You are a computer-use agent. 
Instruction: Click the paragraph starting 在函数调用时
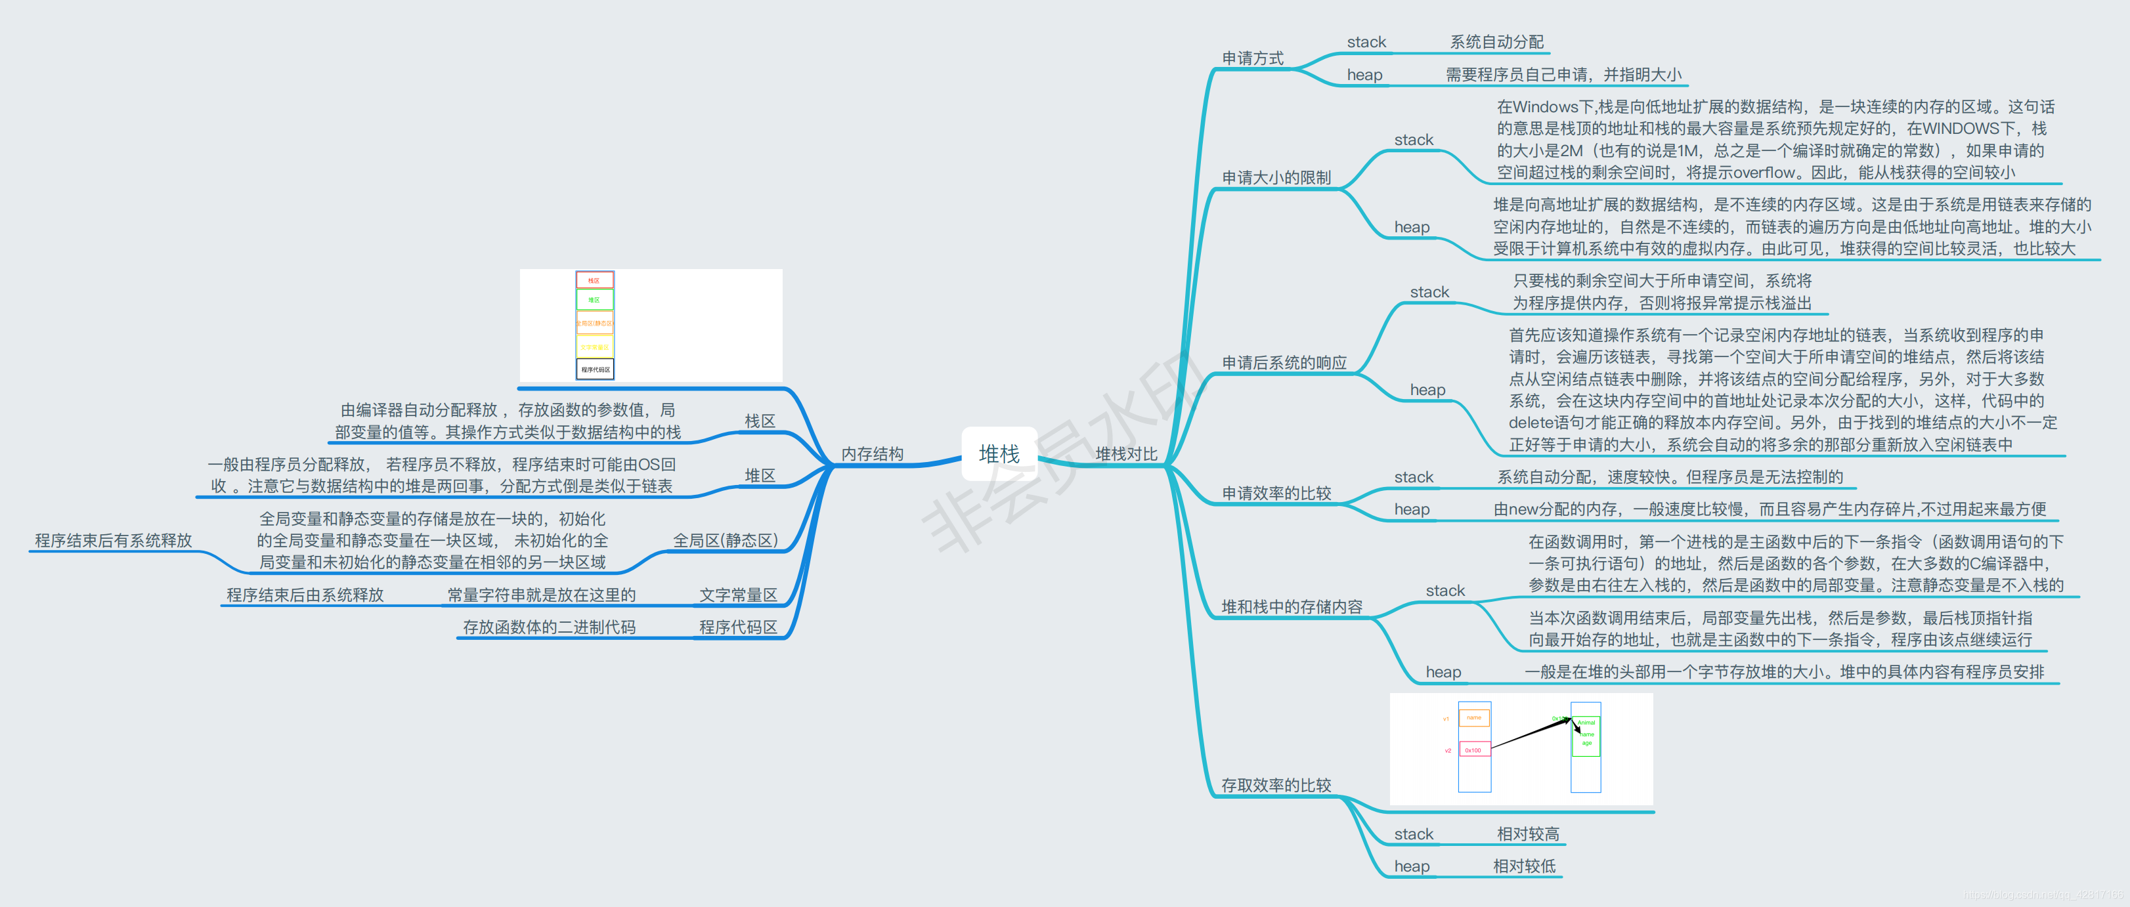point(1796,563)
